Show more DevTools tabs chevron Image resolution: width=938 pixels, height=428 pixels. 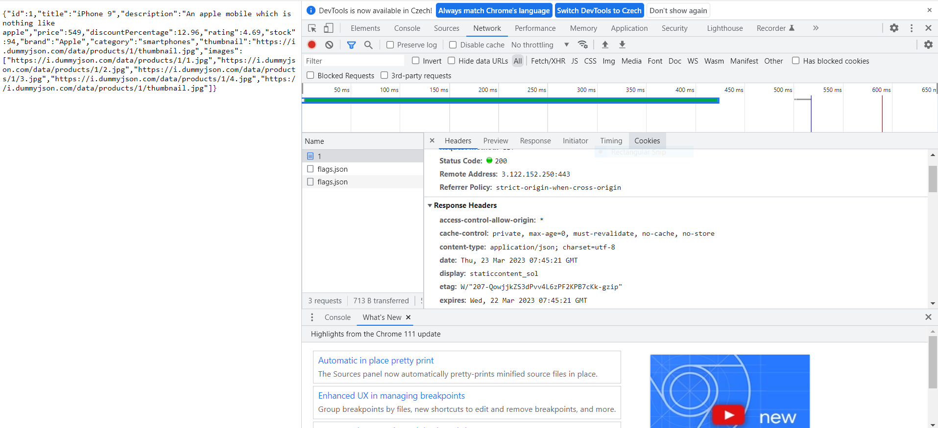816,28
